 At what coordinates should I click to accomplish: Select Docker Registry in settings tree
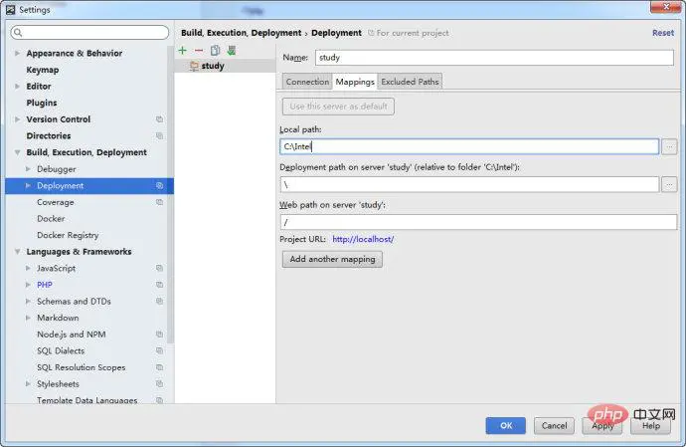[68, 235]
